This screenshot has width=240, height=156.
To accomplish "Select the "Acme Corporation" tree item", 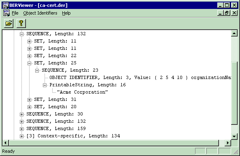I will click(x=82, y=92).
